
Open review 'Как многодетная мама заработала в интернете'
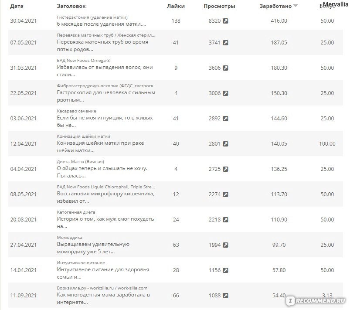tap(103, 298)
